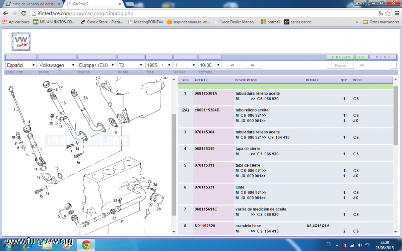Viewport: 402px width, 251px height.
Task: Open the Aplicaciones apps shortcut
Action: pos(16,22)
